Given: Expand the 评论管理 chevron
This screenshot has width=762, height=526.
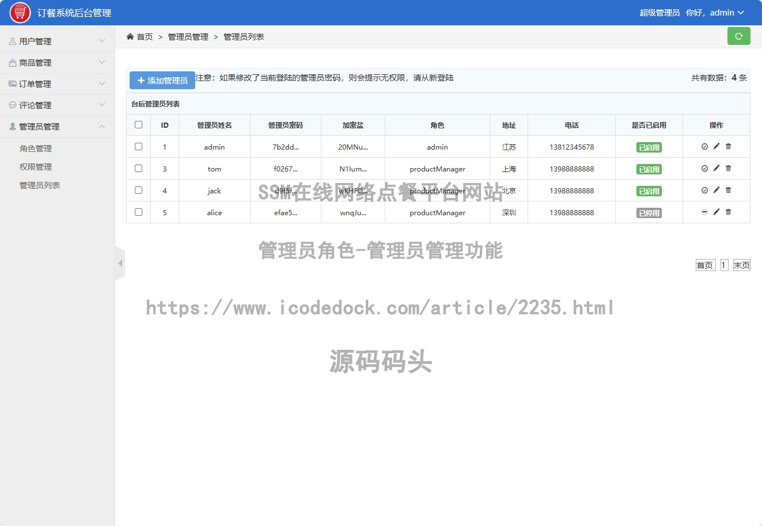Looking at the screenshot, I should coord(102,105).
